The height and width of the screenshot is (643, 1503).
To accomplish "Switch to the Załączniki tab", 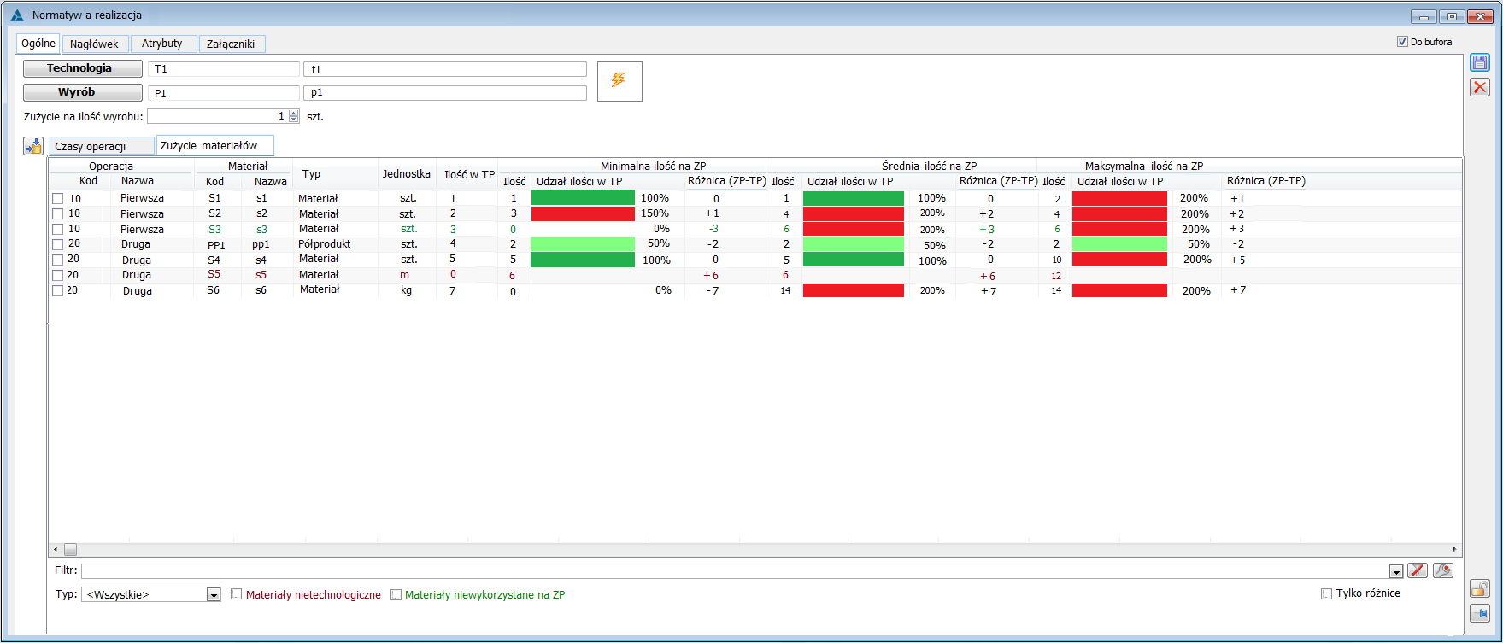I will pos(231,44).
